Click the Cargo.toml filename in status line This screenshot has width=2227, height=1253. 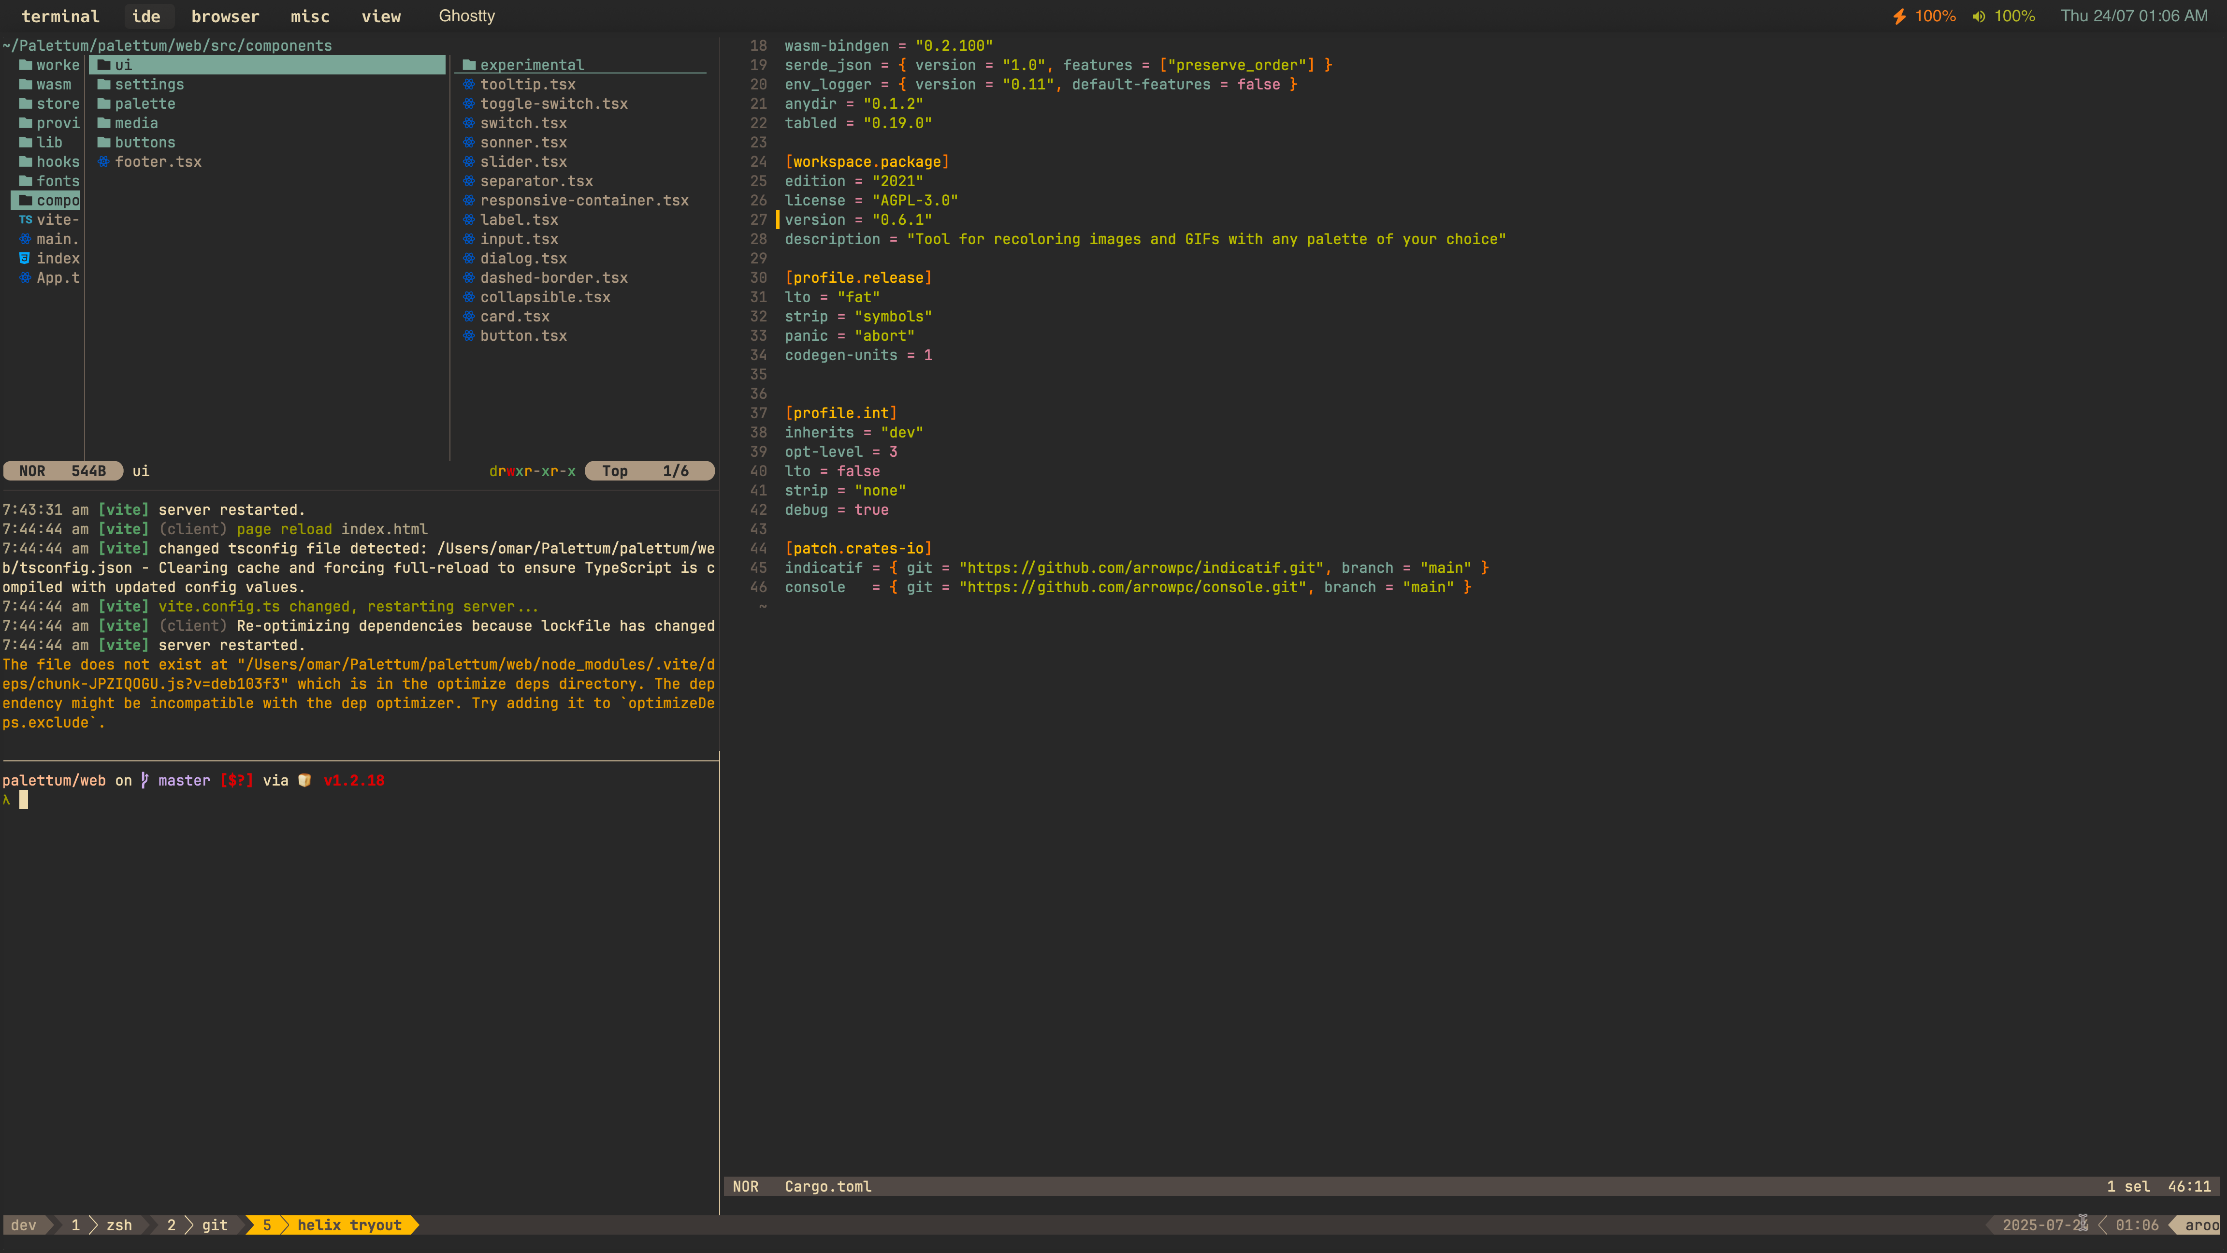[827, 1186]
